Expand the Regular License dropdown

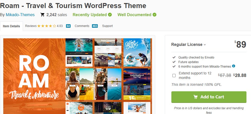189,44
